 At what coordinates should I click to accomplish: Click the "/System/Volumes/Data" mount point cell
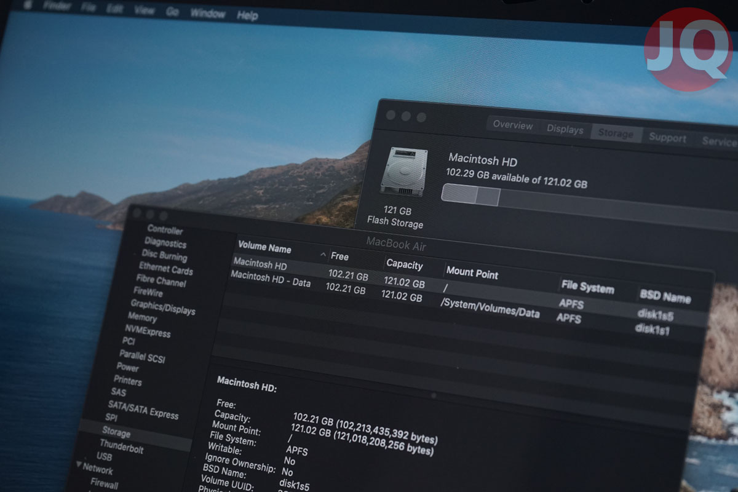click(490, 309)
